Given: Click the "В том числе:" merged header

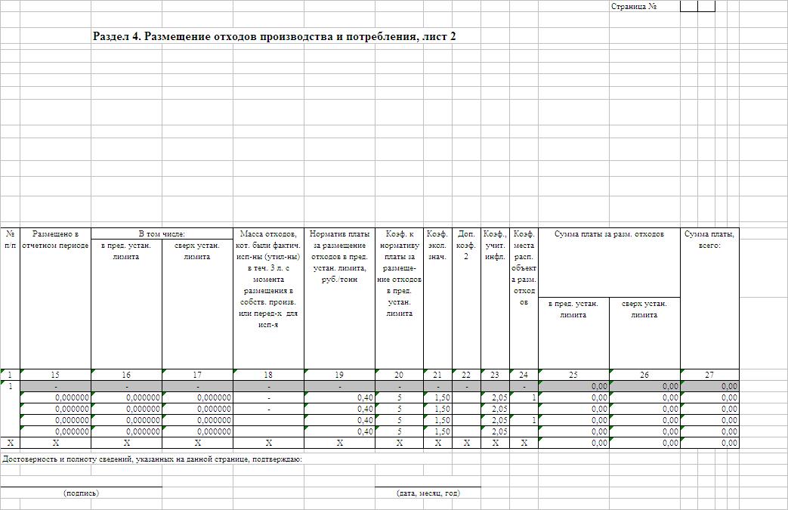Looking at the screenshot, I should (x=162, y=234).
